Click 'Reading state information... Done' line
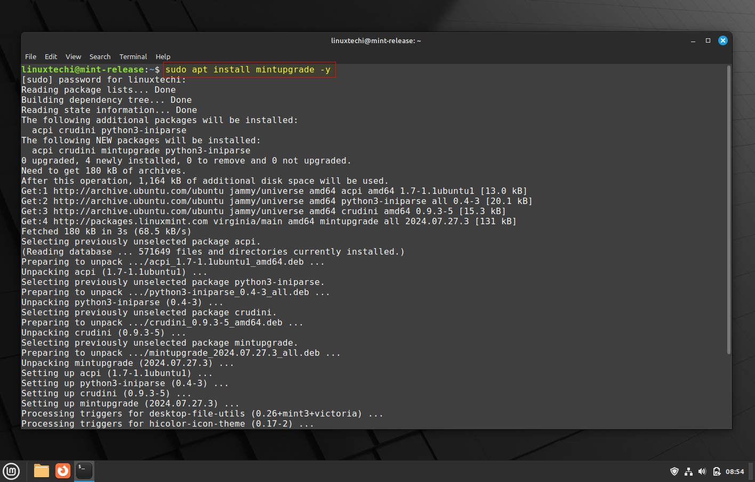This screenshot has width=755, height=482. click(109, 110)
